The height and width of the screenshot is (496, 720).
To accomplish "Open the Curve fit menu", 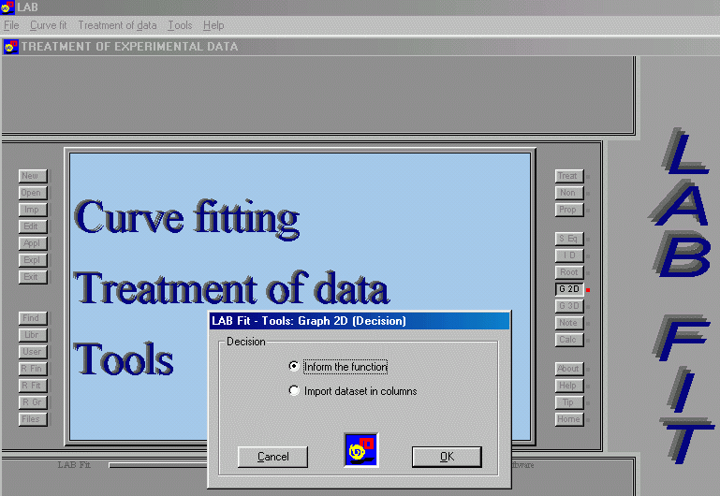I will (x=48, y=25).
